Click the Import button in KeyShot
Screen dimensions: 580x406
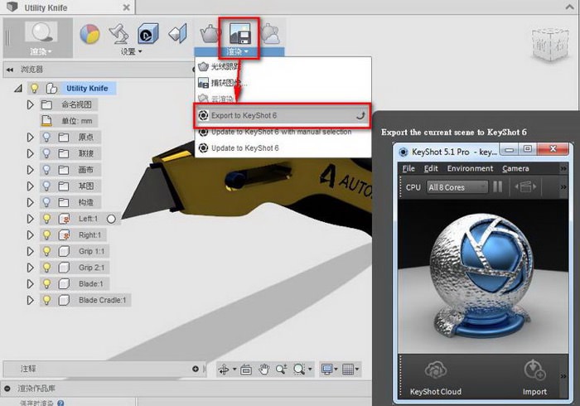(x=534, y=378)
